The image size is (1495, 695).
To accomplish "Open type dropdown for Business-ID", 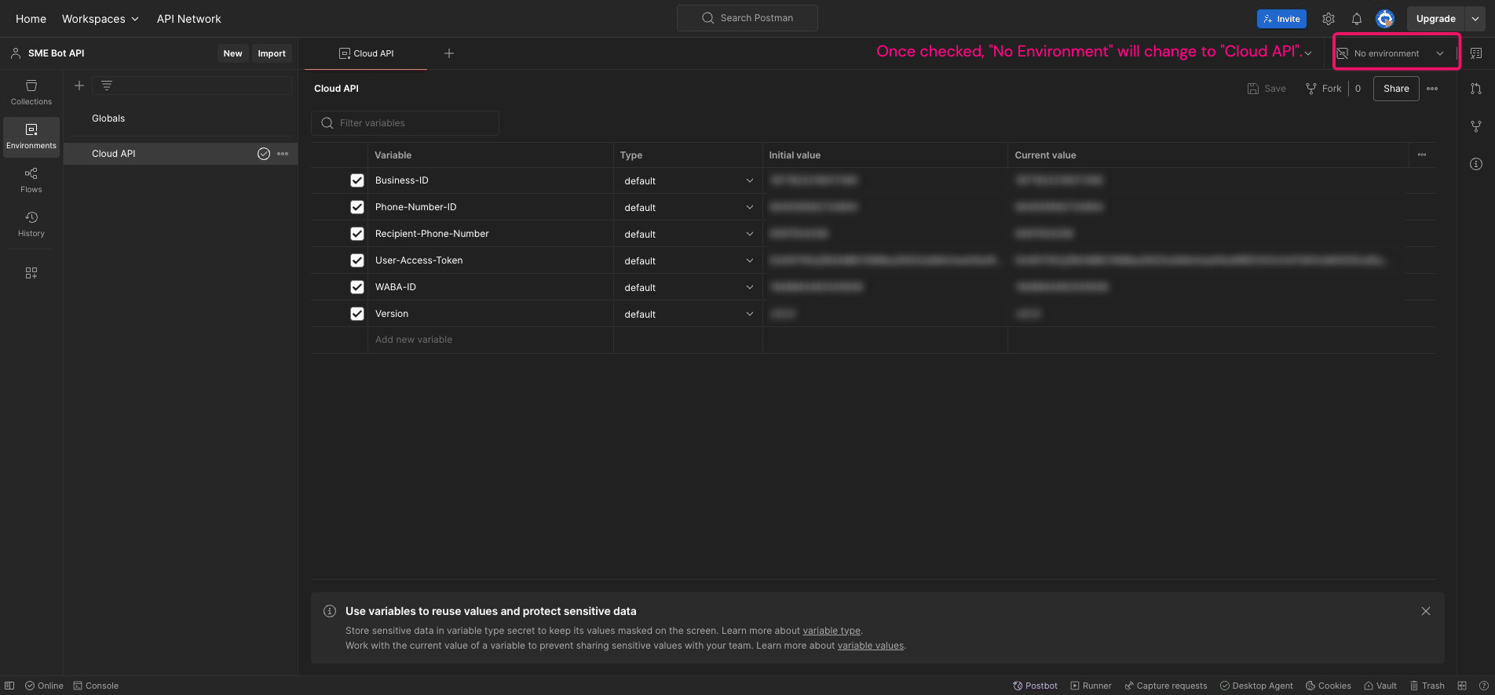I will point(688,181).
